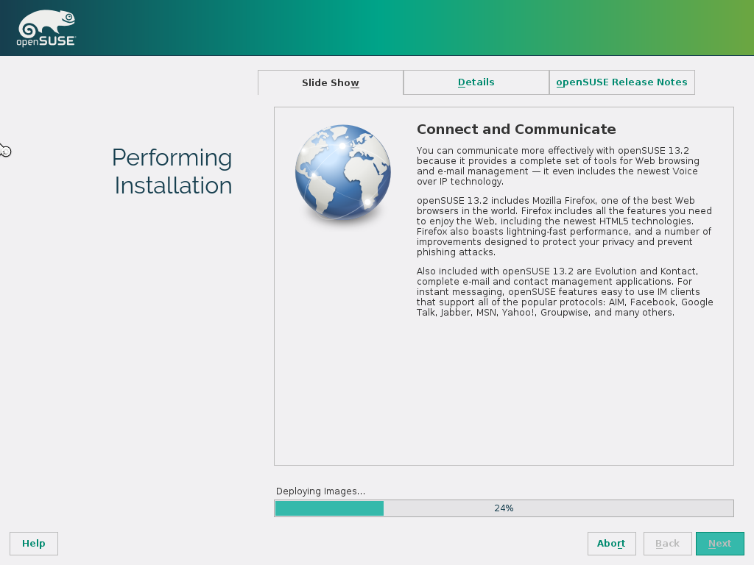Click paragraph starting "You can communicate more effectively"
This screenshot has width=754, height=565.
click(558, 166)
